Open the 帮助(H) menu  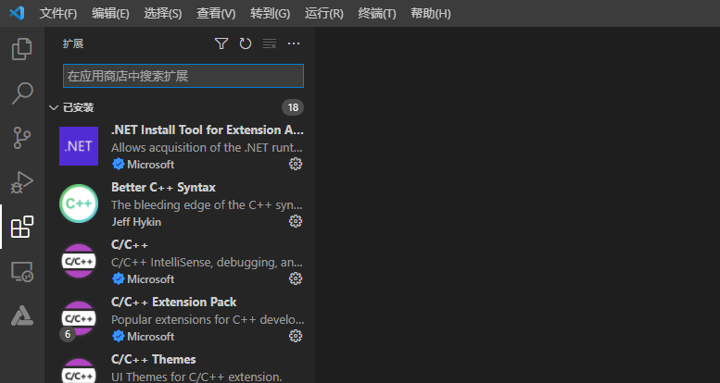click(430, 14)
